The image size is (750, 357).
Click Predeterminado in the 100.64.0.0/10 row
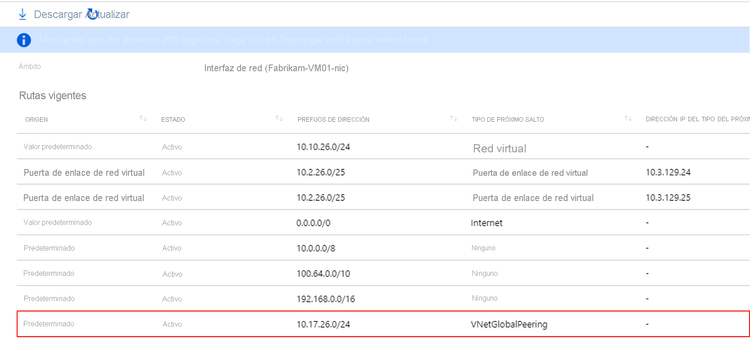point(49,273)
